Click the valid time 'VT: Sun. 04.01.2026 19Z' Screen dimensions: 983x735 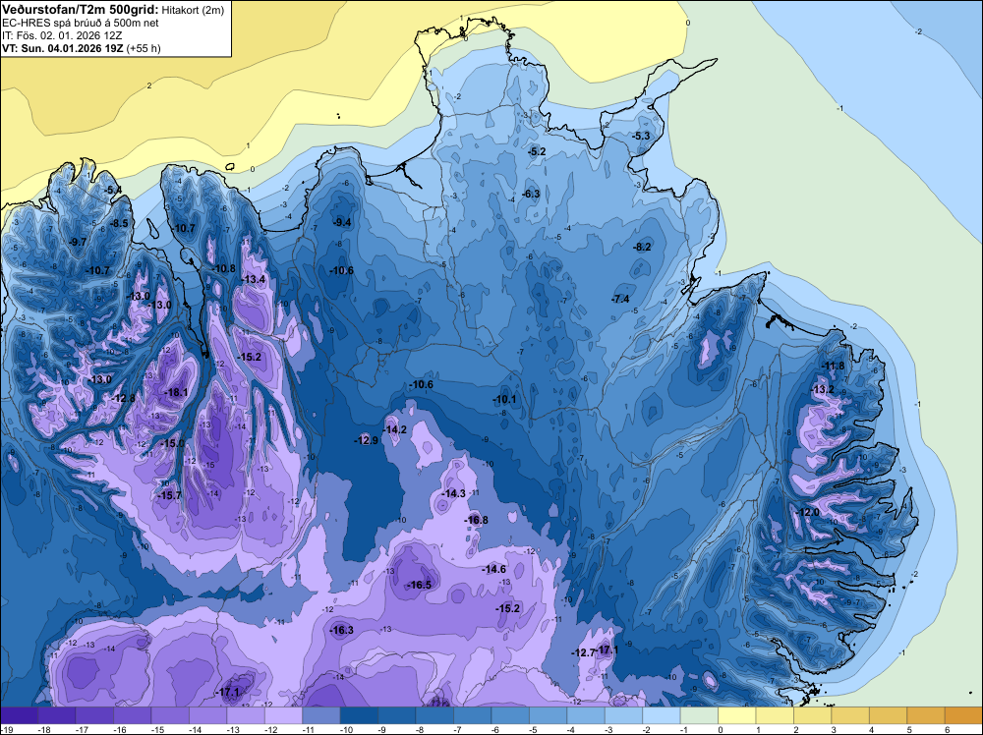tap(63, 48)
